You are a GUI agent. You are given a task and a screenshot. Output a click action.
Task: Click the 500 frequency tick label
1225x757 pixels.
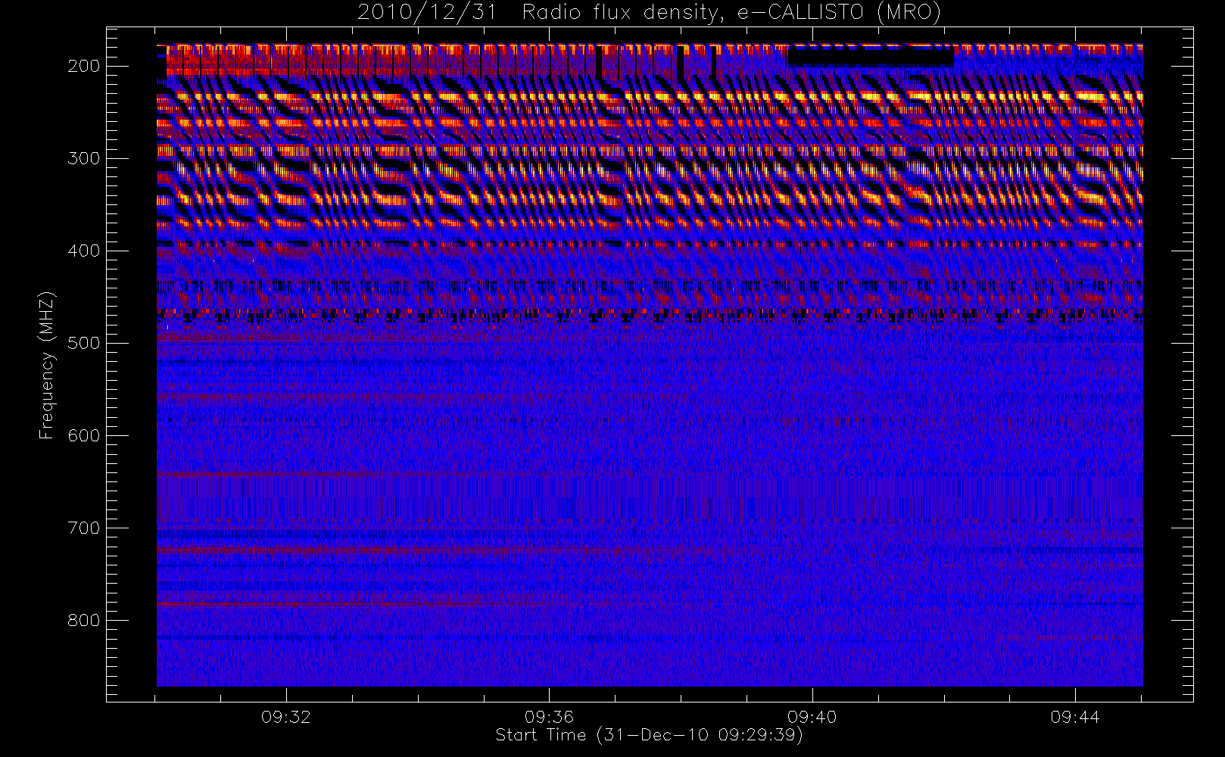click(83, 343)
